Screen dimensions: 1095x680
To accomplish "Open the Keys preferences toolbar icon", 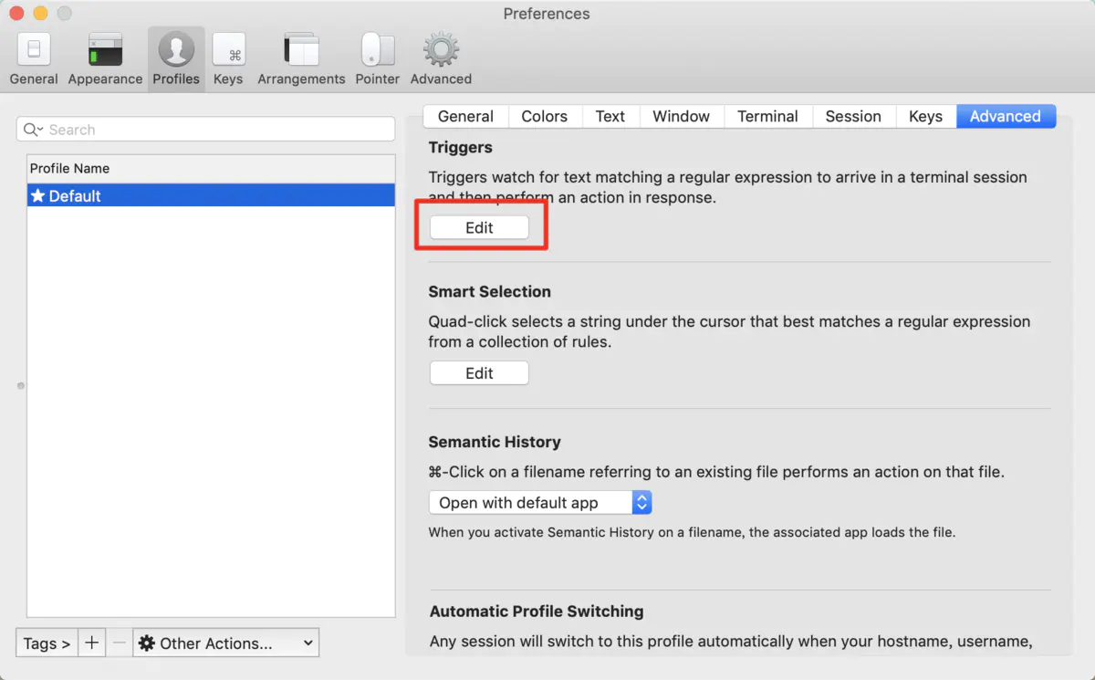I will (228, 58).
